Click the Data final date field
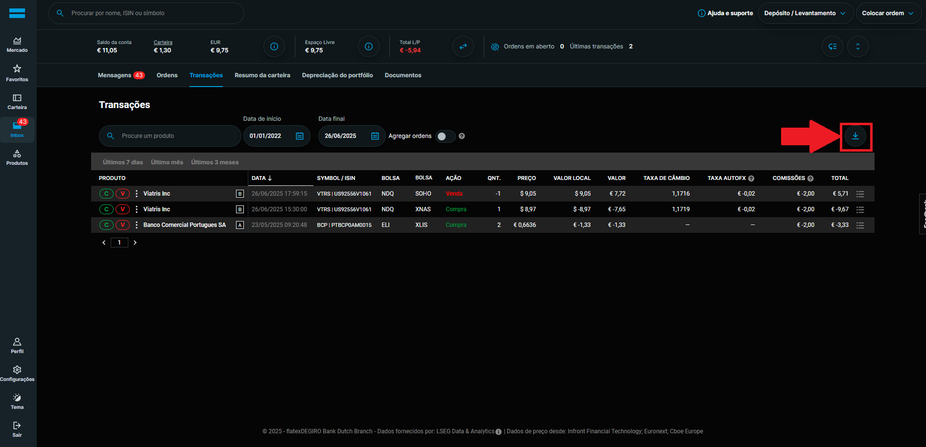The height and width of the screenshot is (447, 926). tap(352, 136)
